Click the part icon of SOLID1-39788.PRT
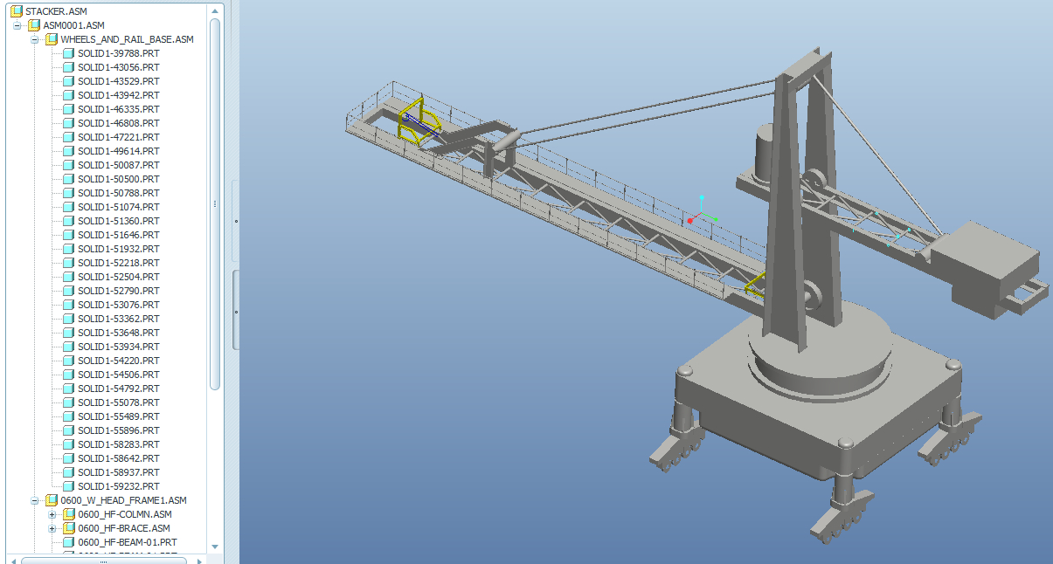 pos(68,53)
